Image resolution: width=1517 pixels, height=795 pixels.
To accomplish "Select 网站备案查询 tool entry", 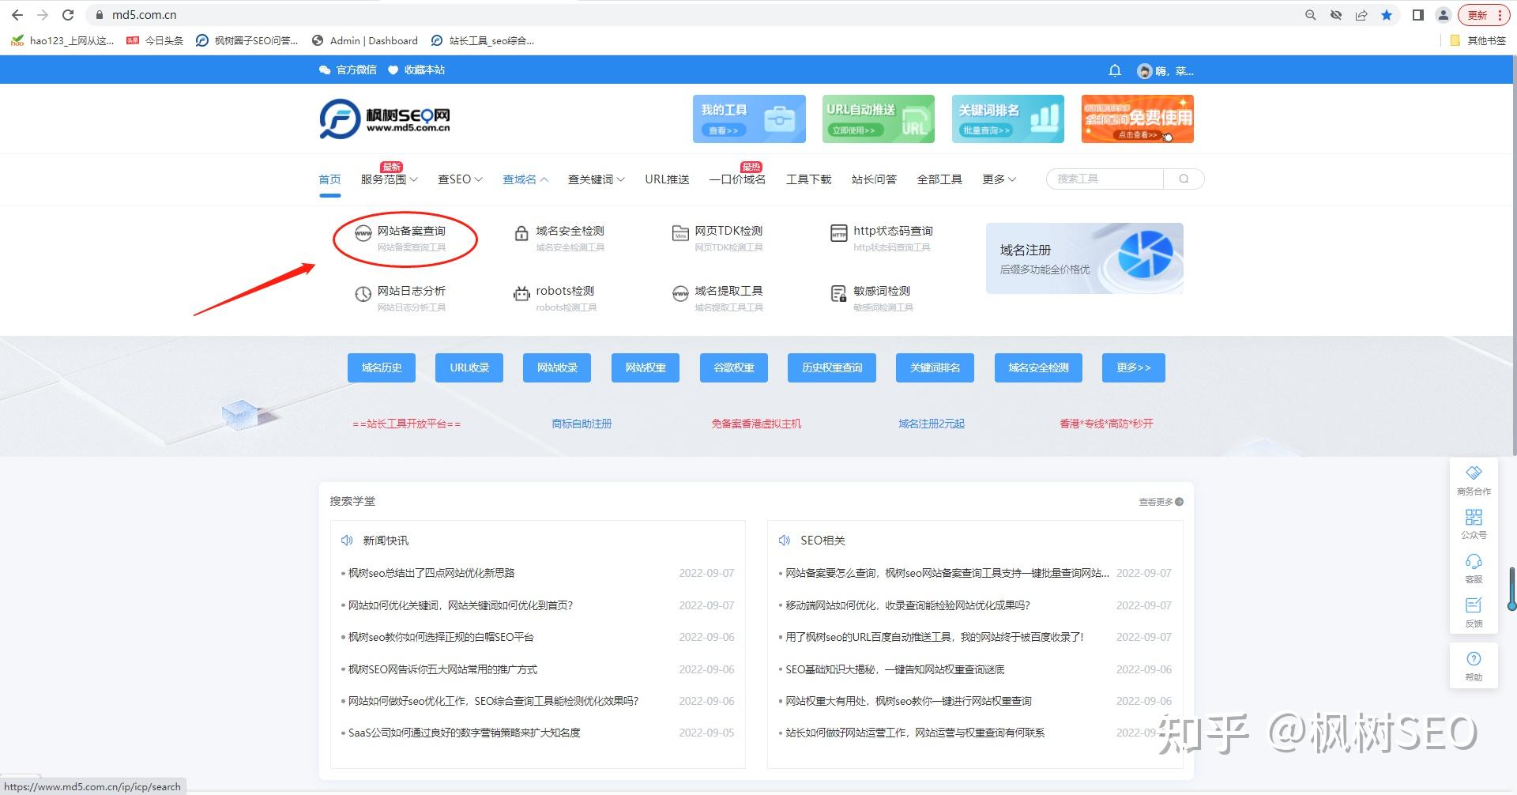I will [411, 232].
